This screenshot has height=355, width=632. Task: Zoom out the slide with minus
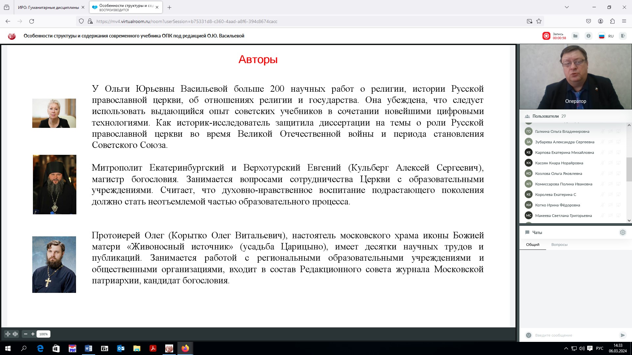[x=26, y=334]
